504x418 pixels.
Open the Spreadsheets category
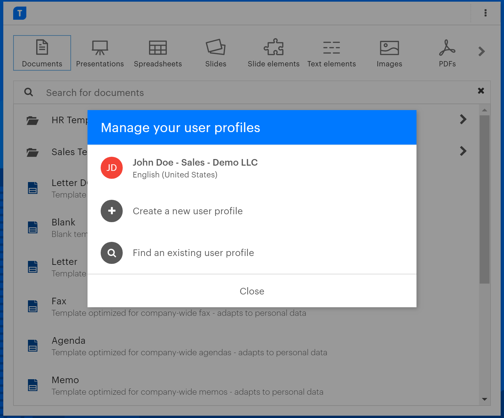(x=158, y=53)
